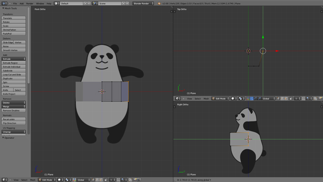This screenshot has width=323, height=182.
Task: Delete the scene with the X icon
Action: click(x=127, y=3)
